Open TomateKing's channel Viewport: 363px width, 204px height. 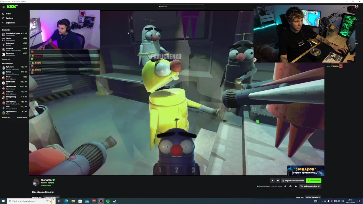tap(14, 103)
